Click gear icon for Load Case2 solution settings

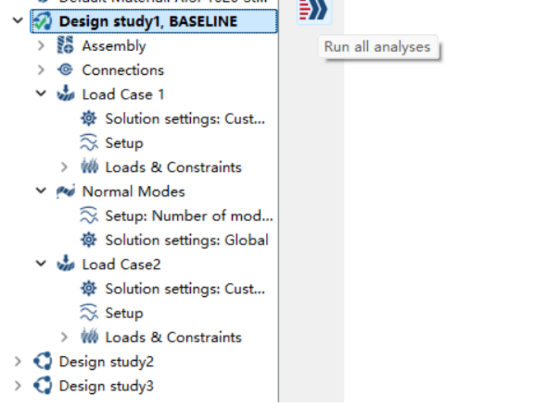pos(89,289)
